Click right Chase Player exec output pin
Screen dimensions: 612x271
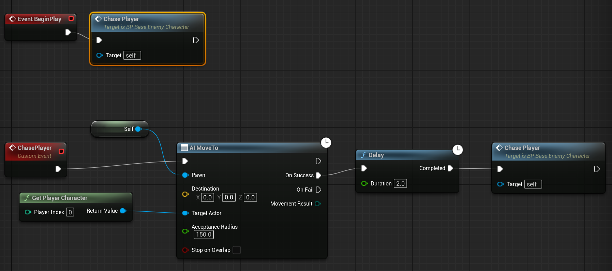[597, 169]
